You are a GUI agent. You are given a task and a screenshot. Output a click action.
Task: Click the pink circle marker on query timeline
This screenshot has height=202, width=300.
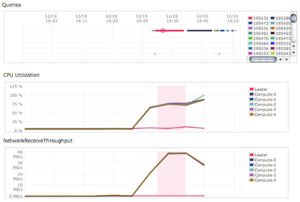pos(163,31)
